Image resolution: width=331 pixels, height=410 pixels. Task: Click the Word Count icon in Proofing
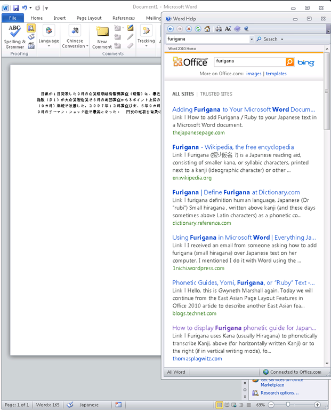[31, 45]
